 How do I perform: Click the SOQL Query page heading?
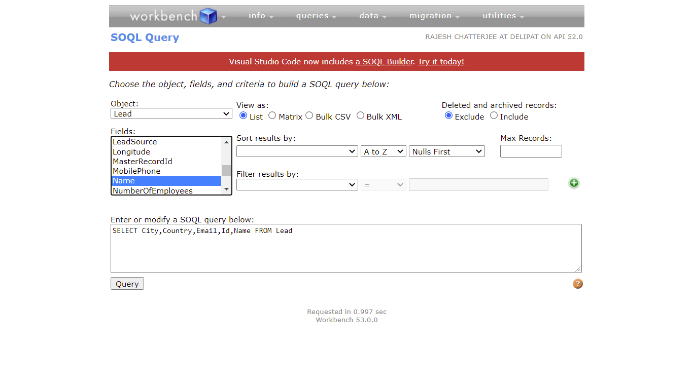pyautogui.click(x=145, y=37)
